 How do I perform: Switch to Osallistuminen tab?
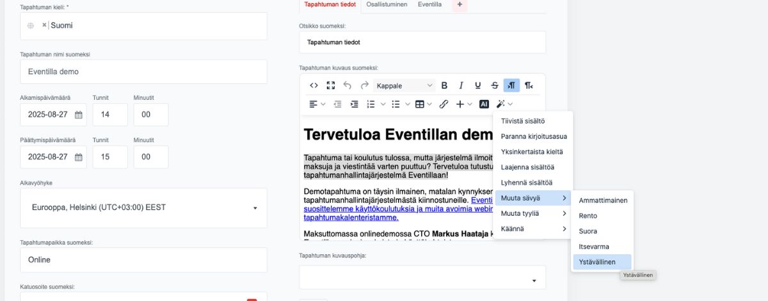click(386, 4)
